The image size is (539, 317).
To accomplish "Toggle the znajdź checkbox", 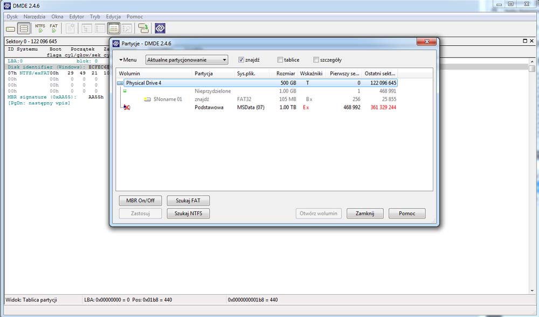I will pyautogui.click(x=241, y=60).
